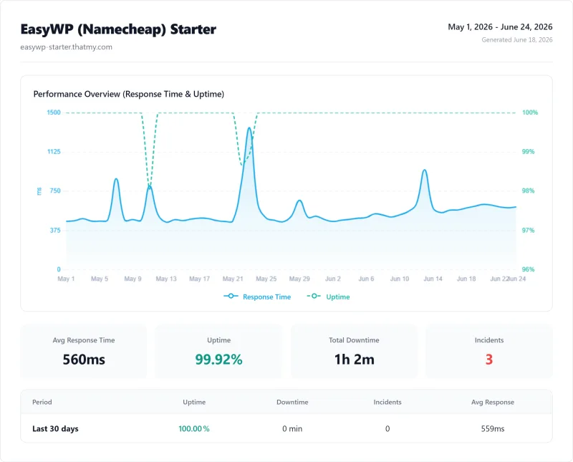Click the 100.00% uptime table cell
Viewport: 573px width, 462px height.
coord(194,429)
